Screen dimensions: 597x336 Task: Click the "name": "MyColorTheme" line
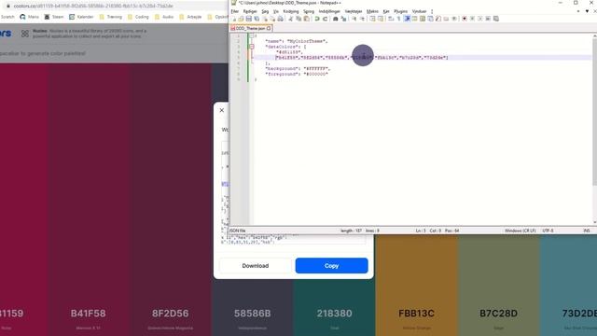pyautogui.click(x=297, y=41)
